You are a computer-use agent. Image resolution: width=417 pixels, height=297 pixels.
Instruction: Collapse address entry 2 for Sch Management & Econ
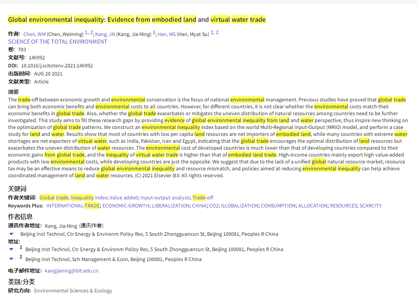point(11,259)
